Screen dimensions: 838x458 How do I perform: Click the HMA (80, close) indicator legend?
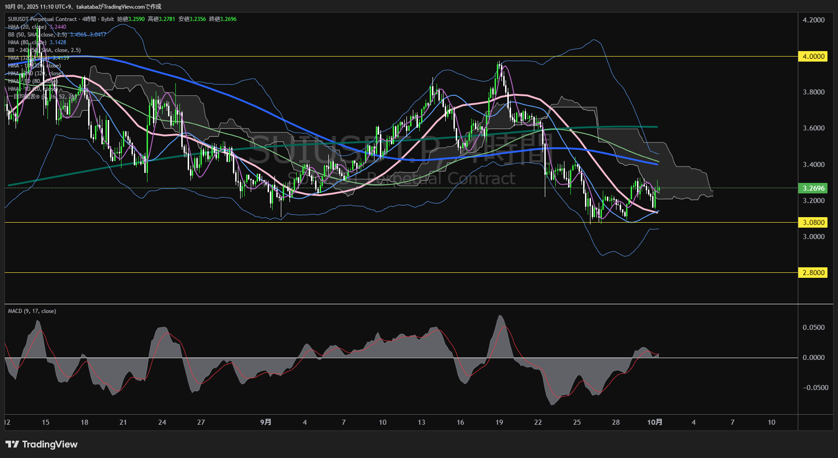[x=27, y=42]
